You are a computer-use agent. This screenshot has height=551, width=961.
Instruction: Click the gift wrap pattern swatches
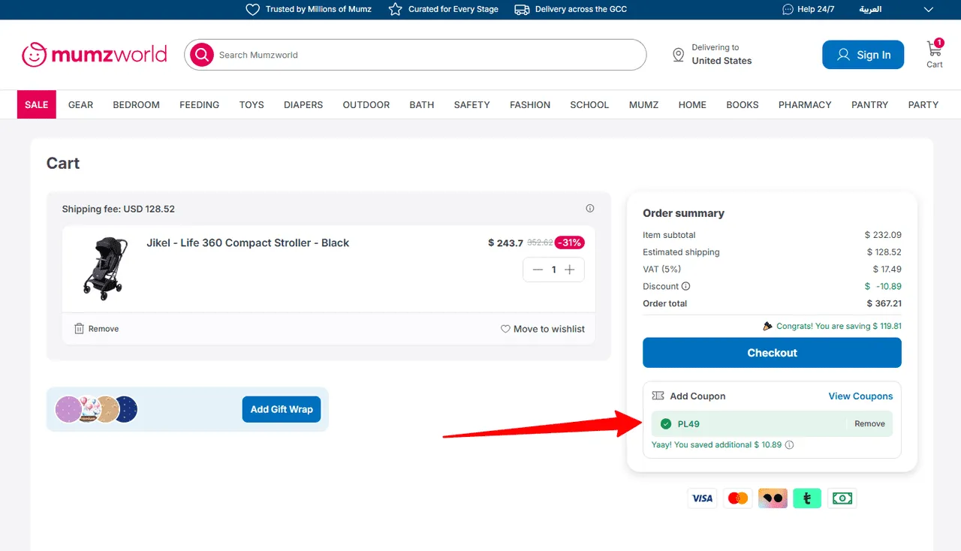97,409
